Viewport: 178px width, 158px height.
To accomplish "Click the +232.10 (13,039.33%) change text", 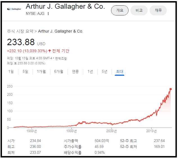I will tap(27, 51).
